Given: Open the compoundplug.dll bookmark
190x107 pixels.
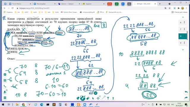Looking at the screenshot, I should 87,12.
